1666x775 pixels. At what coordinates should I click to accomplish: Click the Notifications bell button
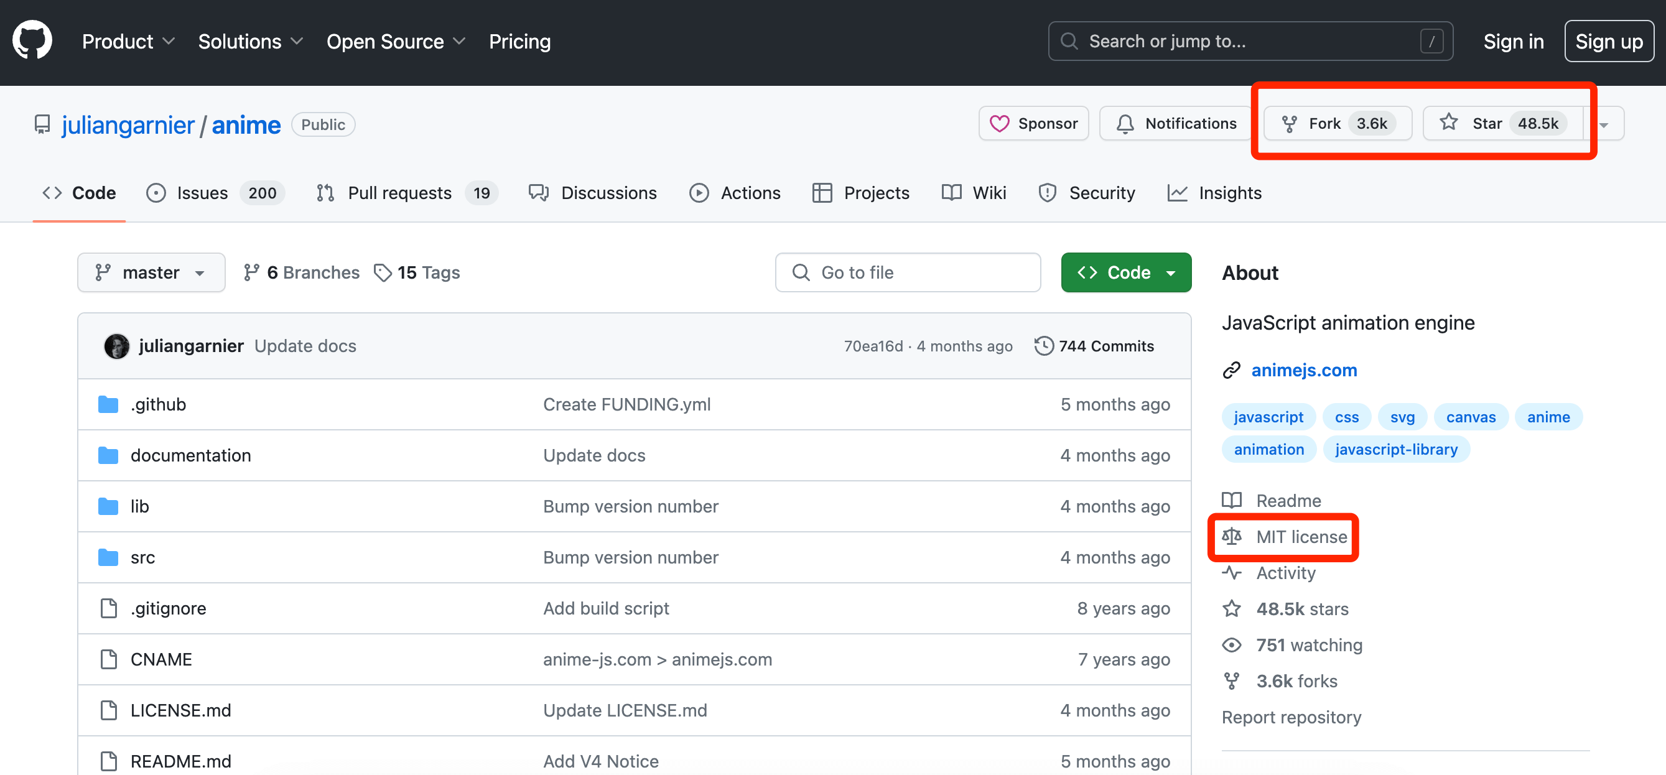(1176, 123)
